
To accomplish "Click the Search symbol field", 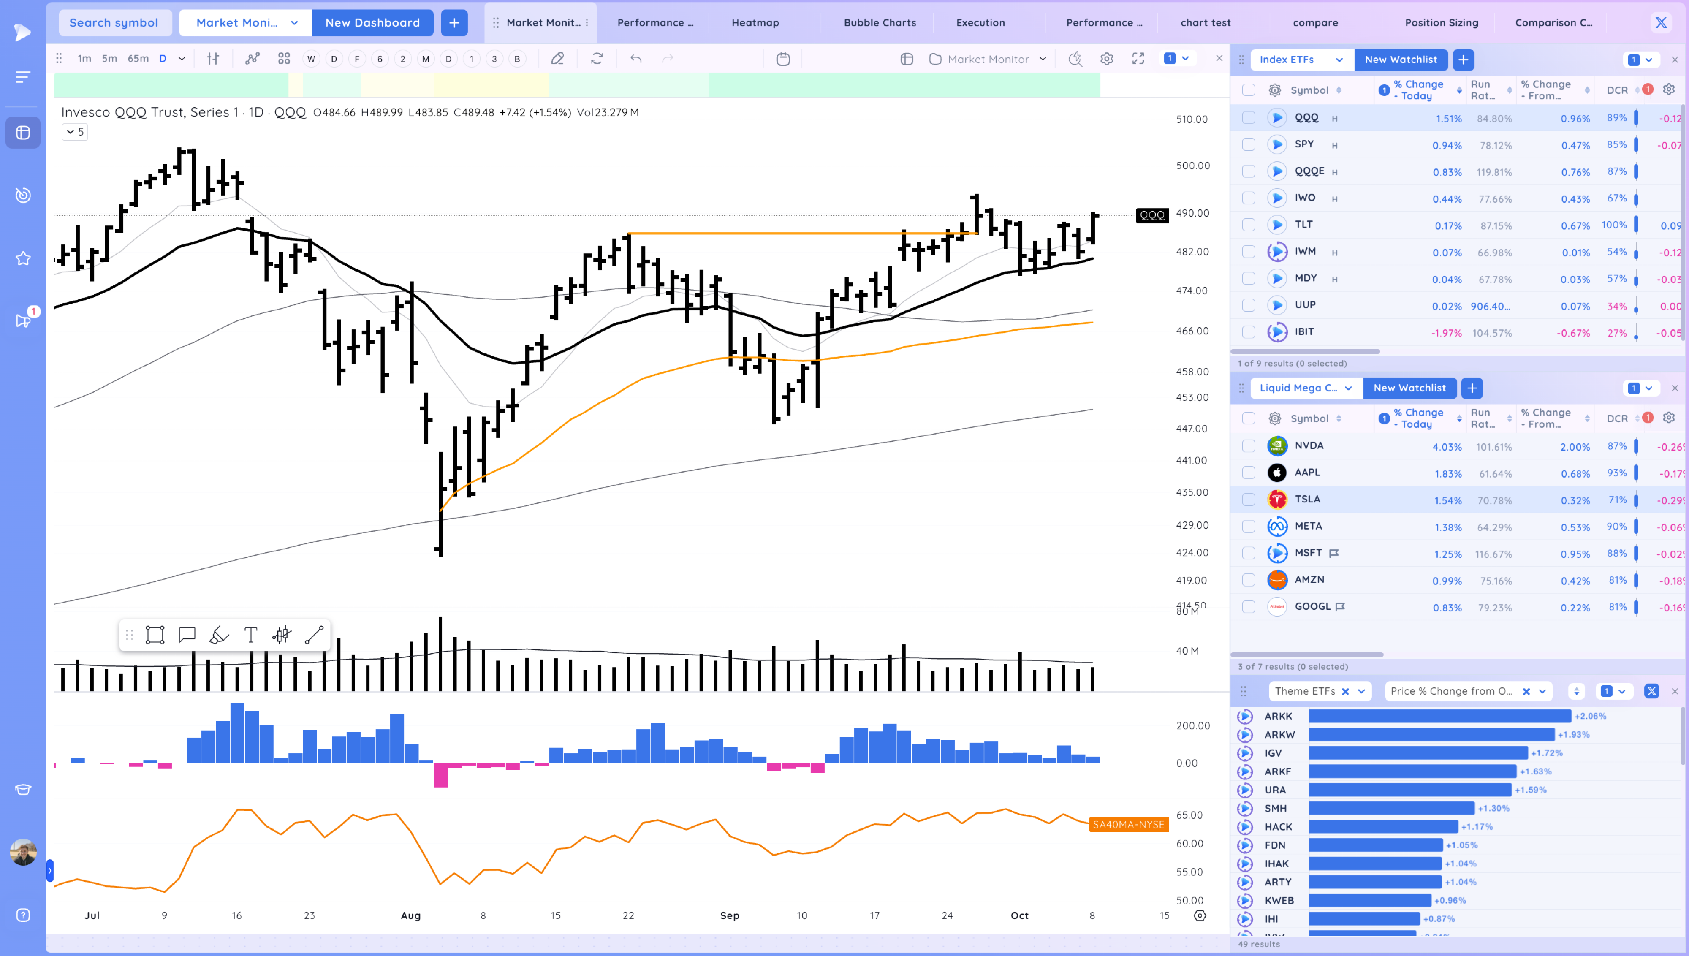I will pos(114,23).
